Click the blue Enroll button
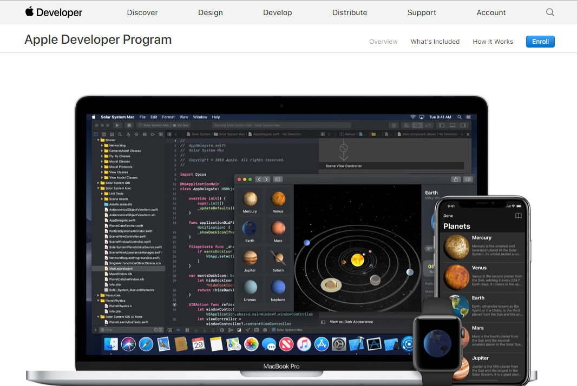577x386 pixels. pyautogui.click(x=540, y=42)
